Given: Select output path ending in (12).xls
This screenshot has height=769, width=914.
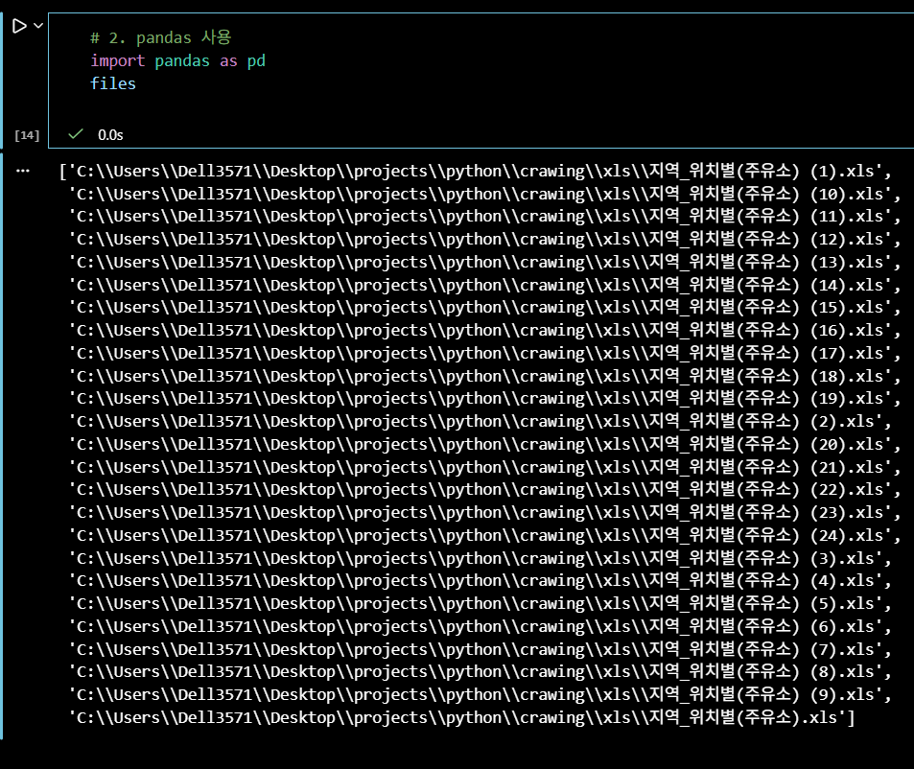Looking at the screenshot, I should pos(485,239).
